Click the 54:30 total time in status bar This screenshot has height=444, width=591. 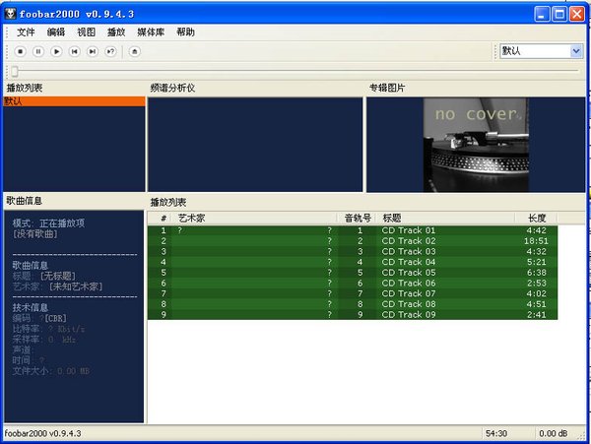pos(496,434)
